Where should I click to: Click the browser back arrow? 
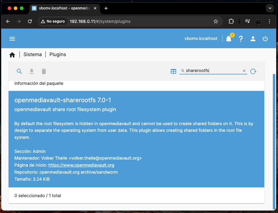[8, 21]
